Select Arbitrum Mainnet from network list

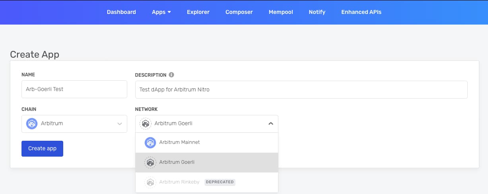[x=179, y=142]
